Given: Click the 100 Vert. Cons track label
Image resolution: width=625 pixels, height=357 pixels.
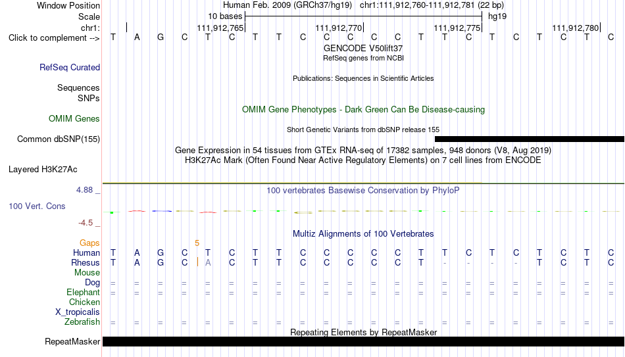Looking at the screenshot, I should pyautogui.click(x=37, y=206).
